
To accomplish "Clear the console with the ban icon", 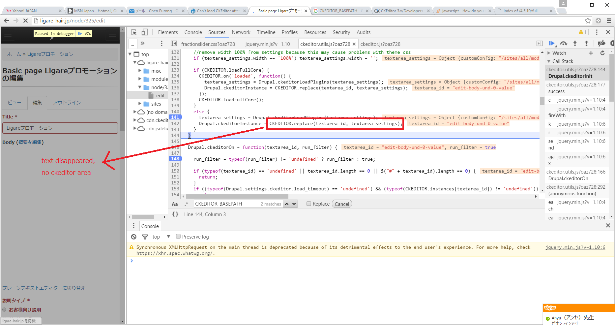I will 133,237.
